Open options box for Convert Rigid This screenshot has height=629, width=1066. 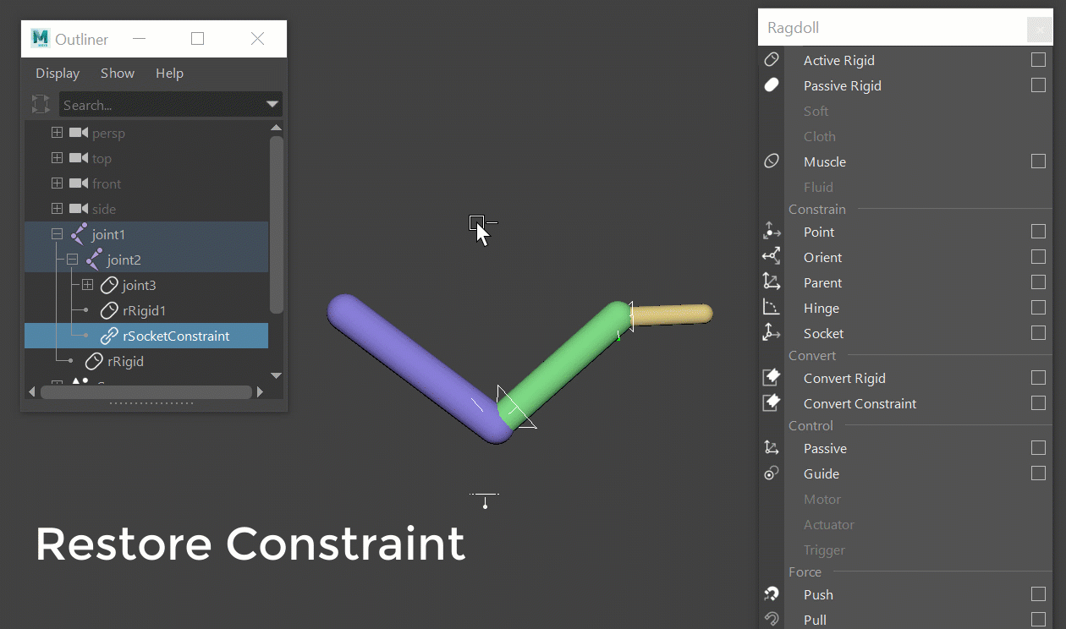click(1038, 378)
